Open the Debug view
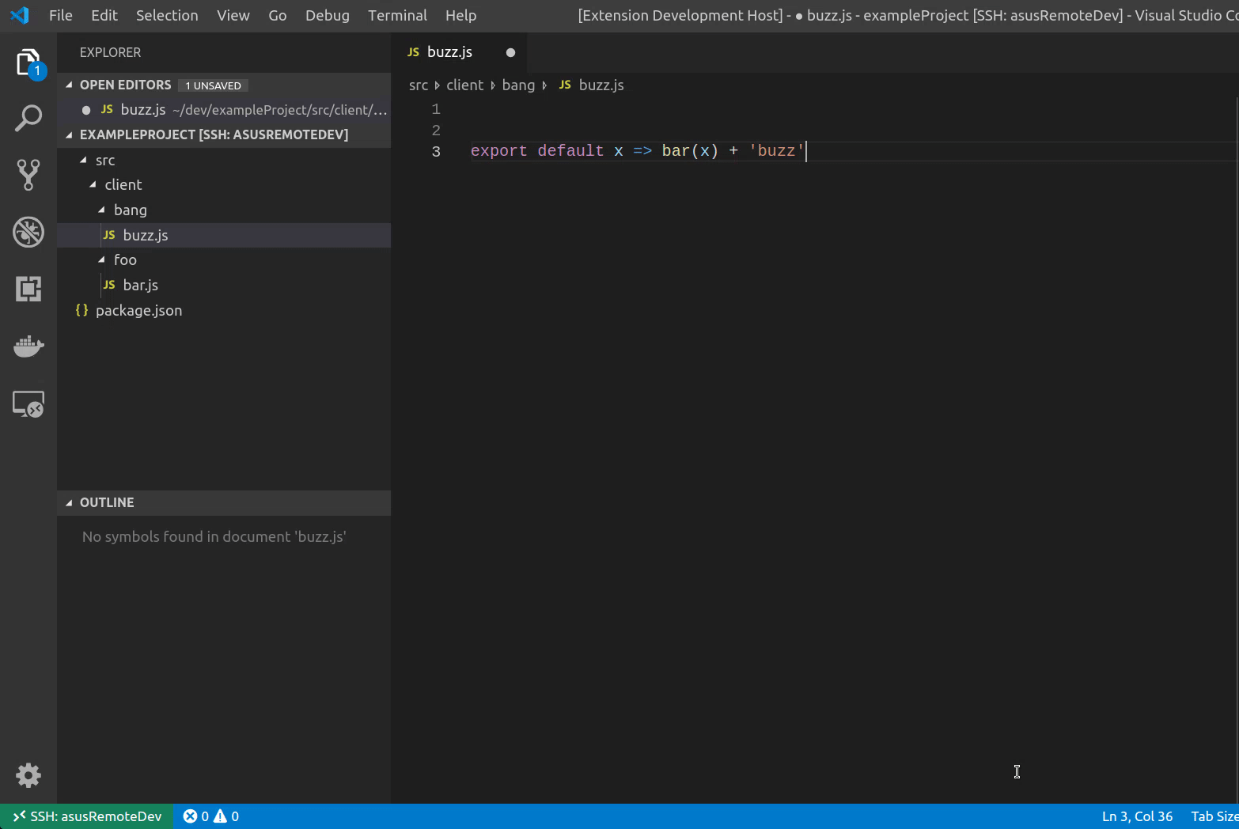The width and height of the screenshot is (1239, 829). (x=28, y=232)
